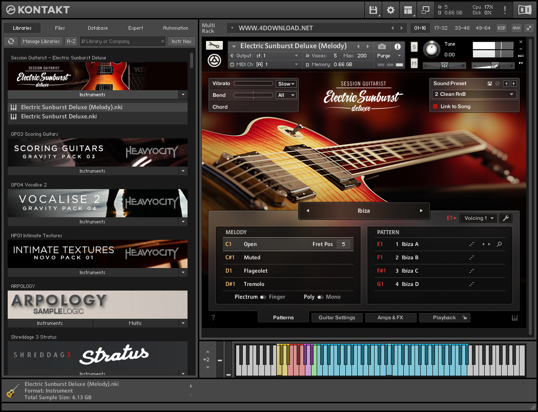Open instrument edit wrench icon
The image size is (538, 412).
[x=214, y=45]
